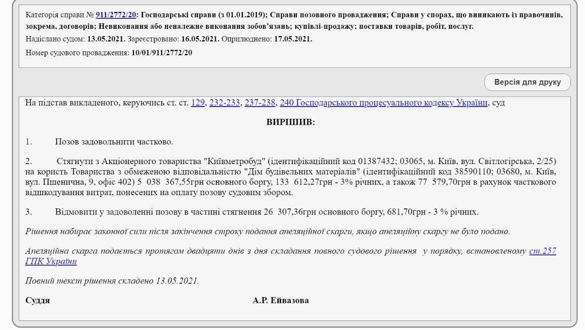
Task: Click proceeding number 10/01/911/2772/20
Action: 162,53
